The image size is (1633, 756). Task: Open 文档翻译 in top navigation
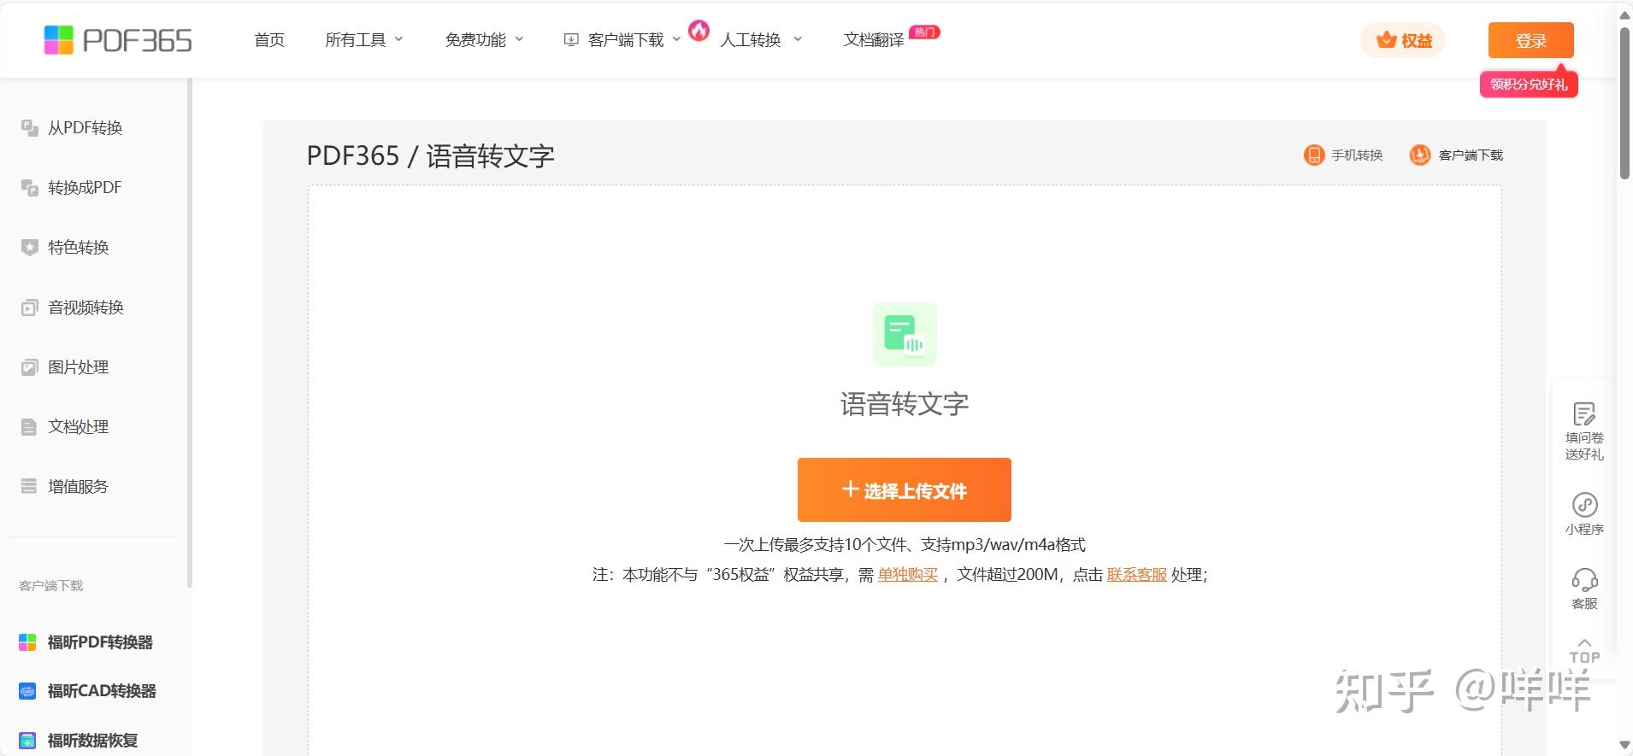(x=874, y=40)
